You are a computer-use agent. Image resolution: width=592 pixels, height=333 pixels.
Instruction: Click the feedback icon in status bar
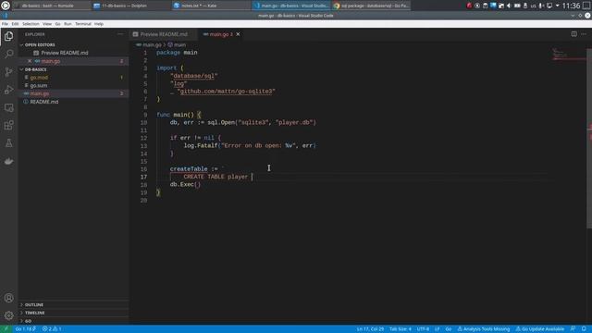click(x=573, y=329)
